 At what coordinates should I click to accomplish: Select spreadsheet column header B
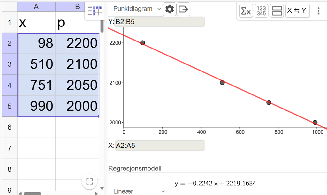click(70, 6)
